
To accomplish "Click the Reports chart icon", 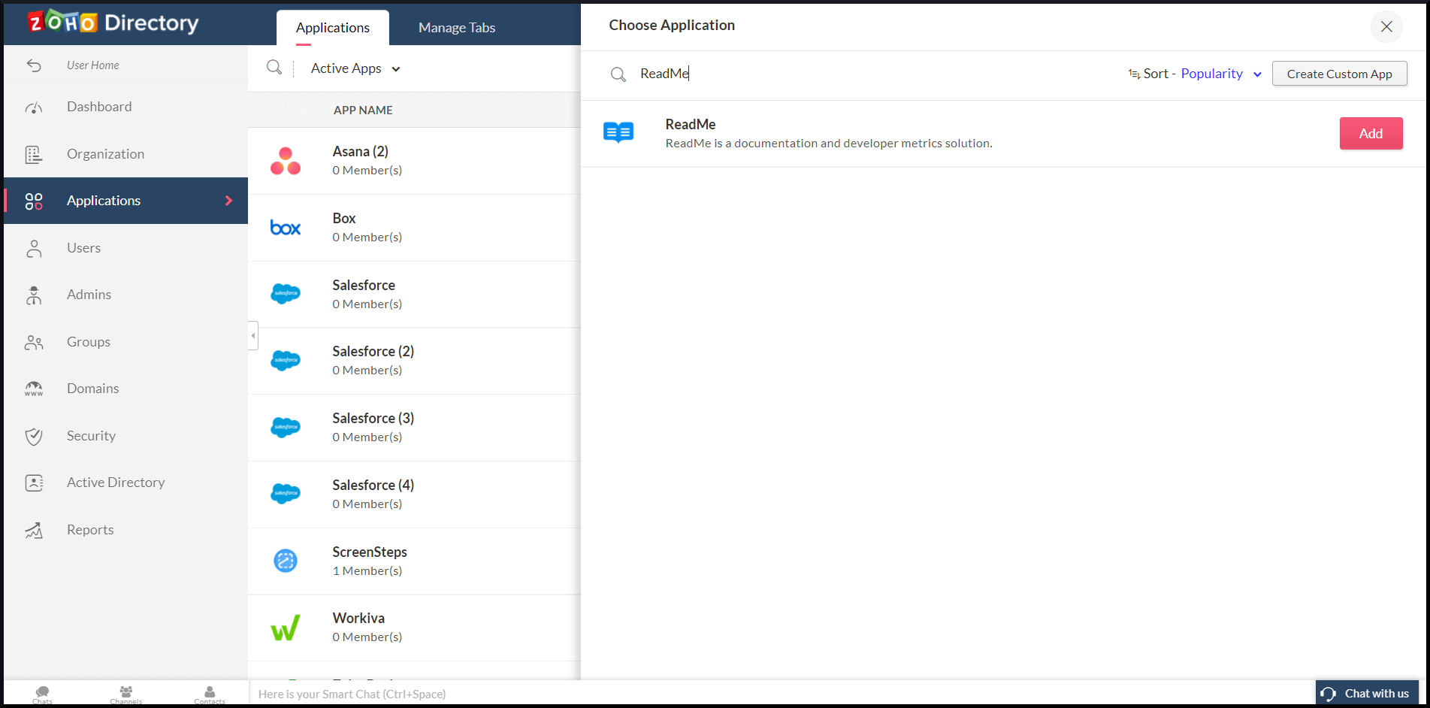I will click(34, 531).
